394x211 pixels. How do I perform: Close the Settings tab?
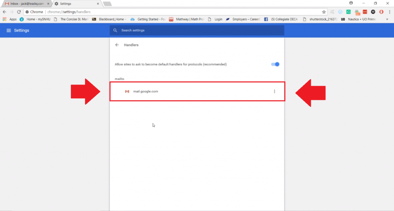click(98, 4)
